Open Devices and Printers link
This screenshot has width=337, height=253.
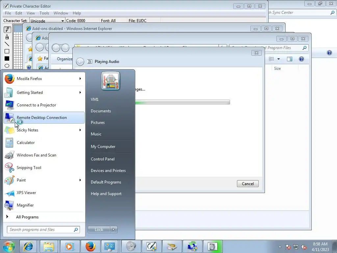[x=108, y=171]
